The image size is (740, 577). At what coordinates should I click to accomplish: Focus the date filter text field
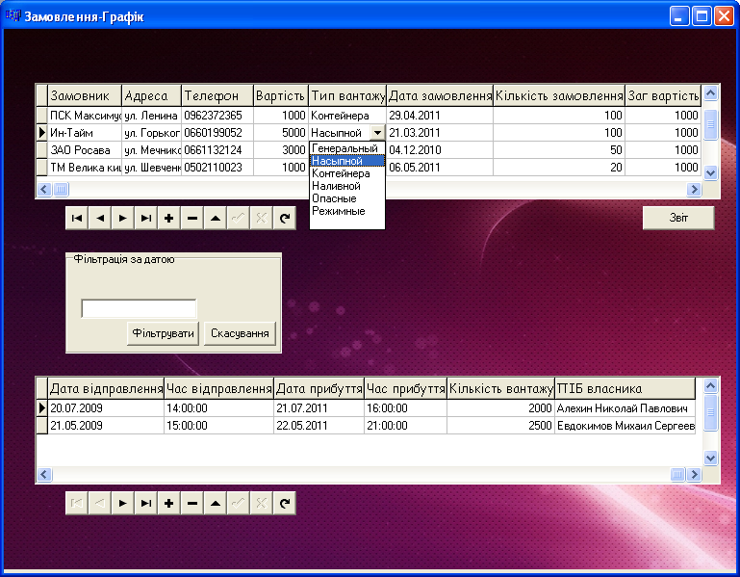139,308
